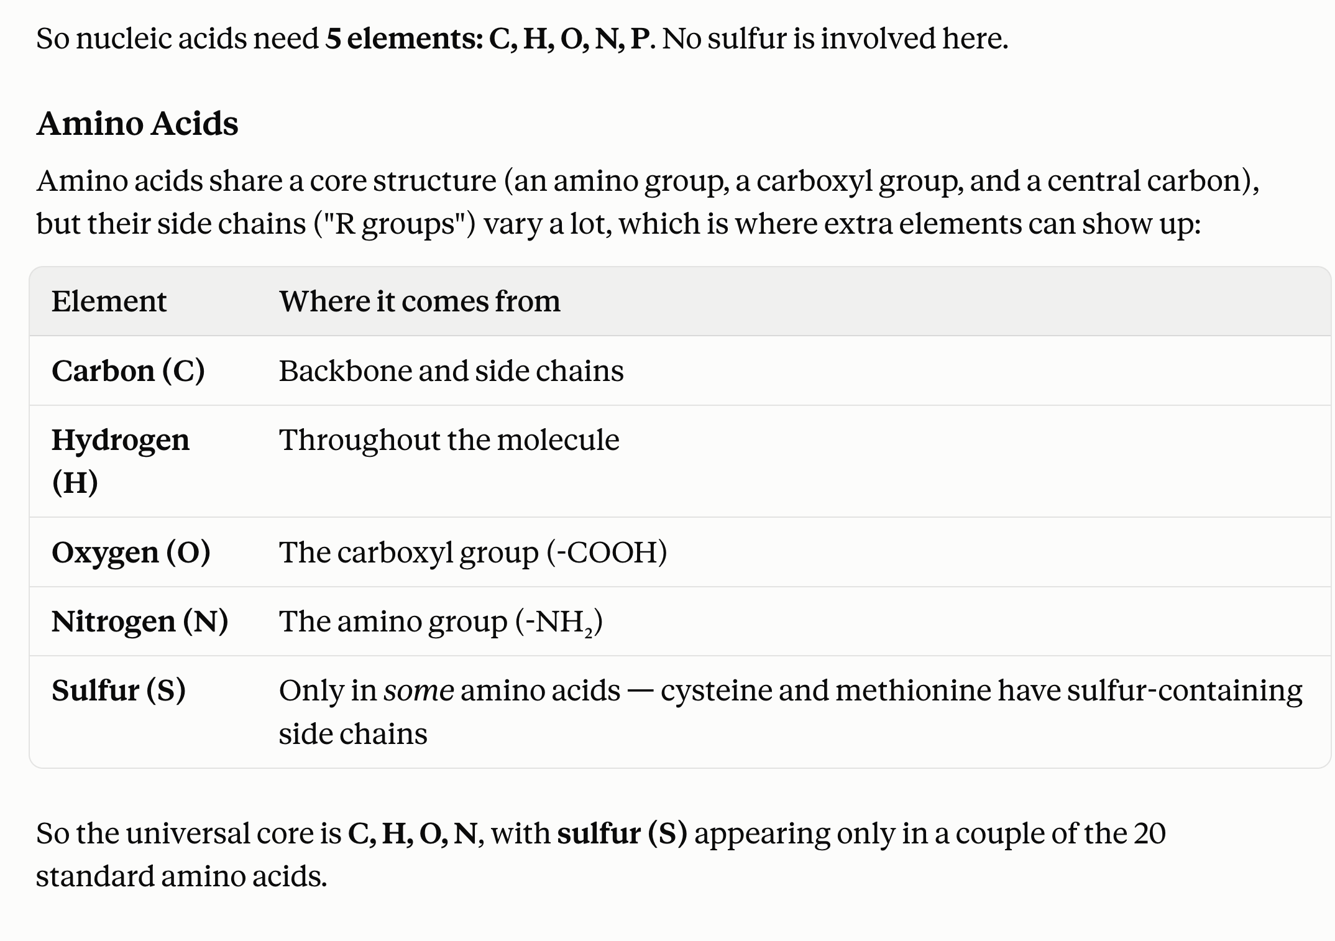1335x941 pixels.
Task: Click the Hydrogen (H) table cell
Action: coord(121,461)
